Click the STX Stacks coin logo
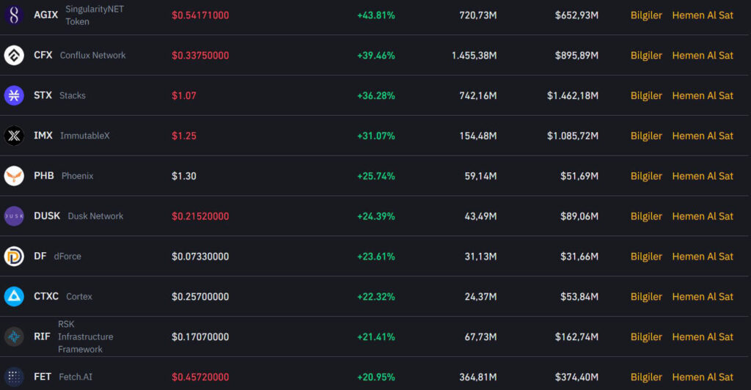The image size is (751, 390). (x=14, y=95)
